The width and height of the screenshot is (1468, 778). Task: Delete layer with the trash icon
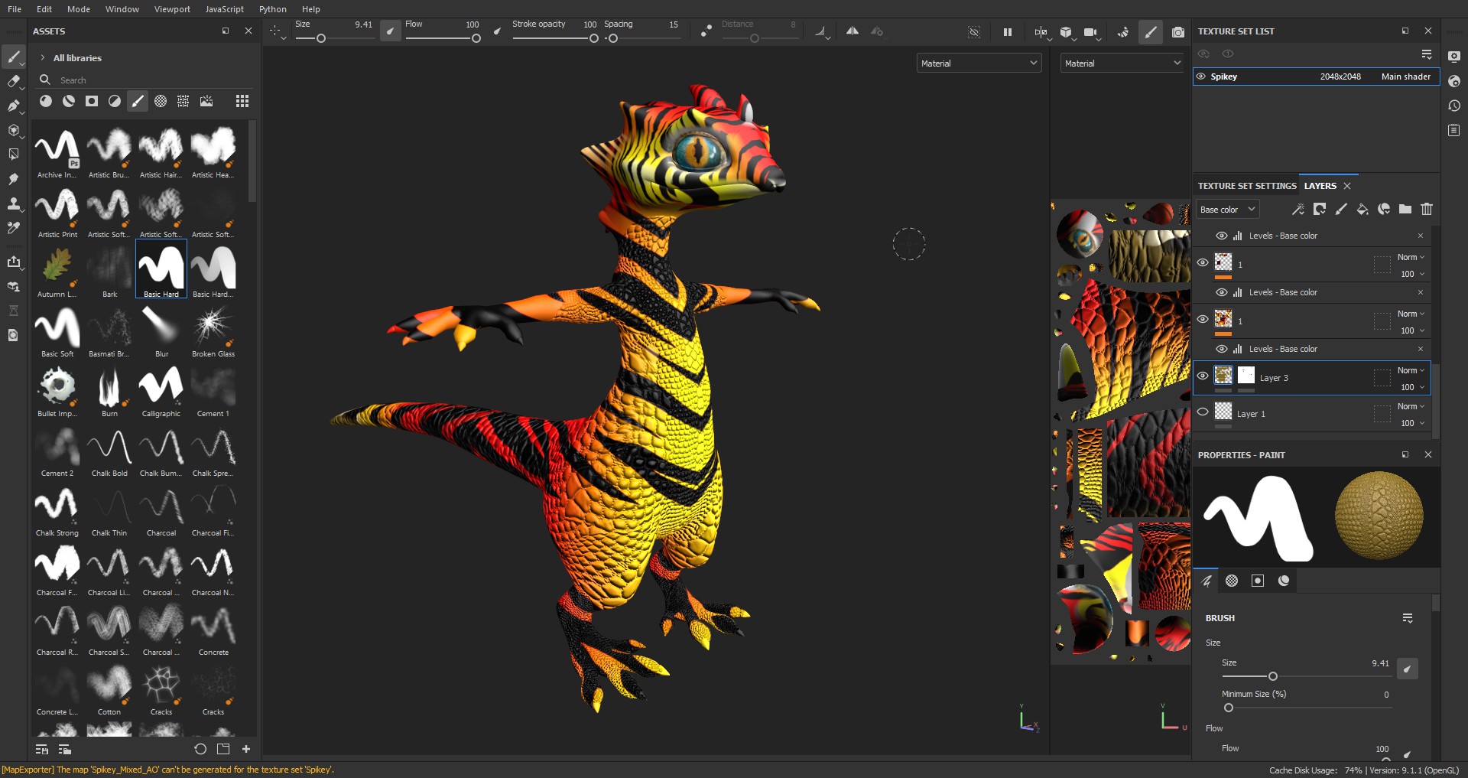(1426, 209)
